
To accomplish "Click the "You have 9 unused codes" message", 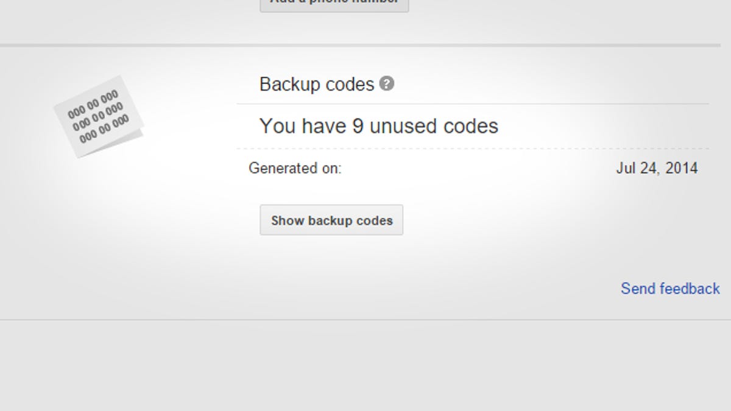I will coord(379,126).
